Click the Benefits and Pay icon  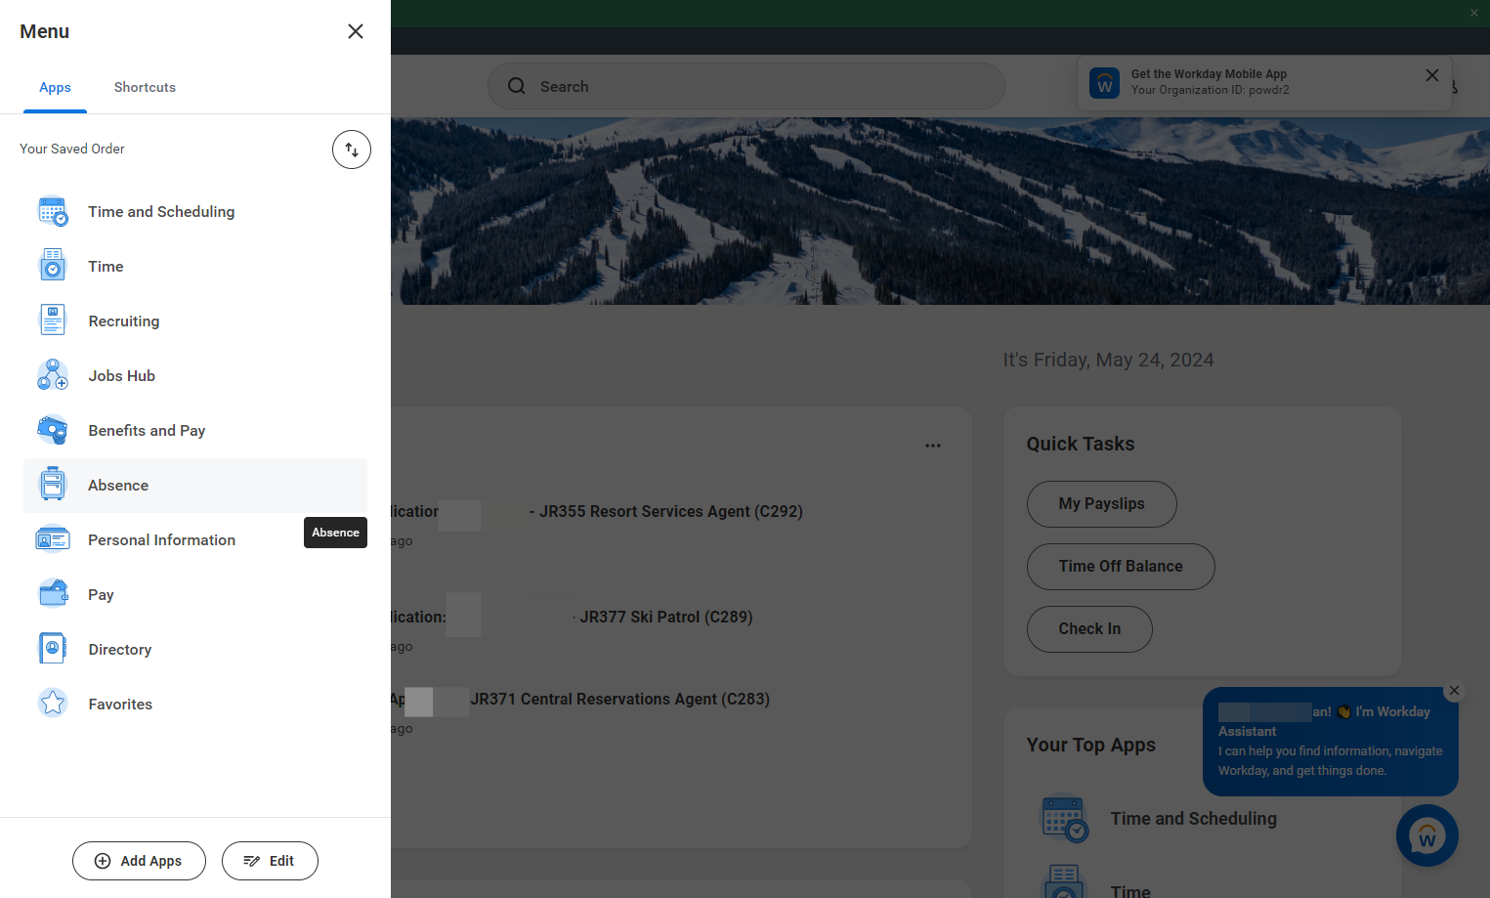pyautogui.click(x=53, y=430)
